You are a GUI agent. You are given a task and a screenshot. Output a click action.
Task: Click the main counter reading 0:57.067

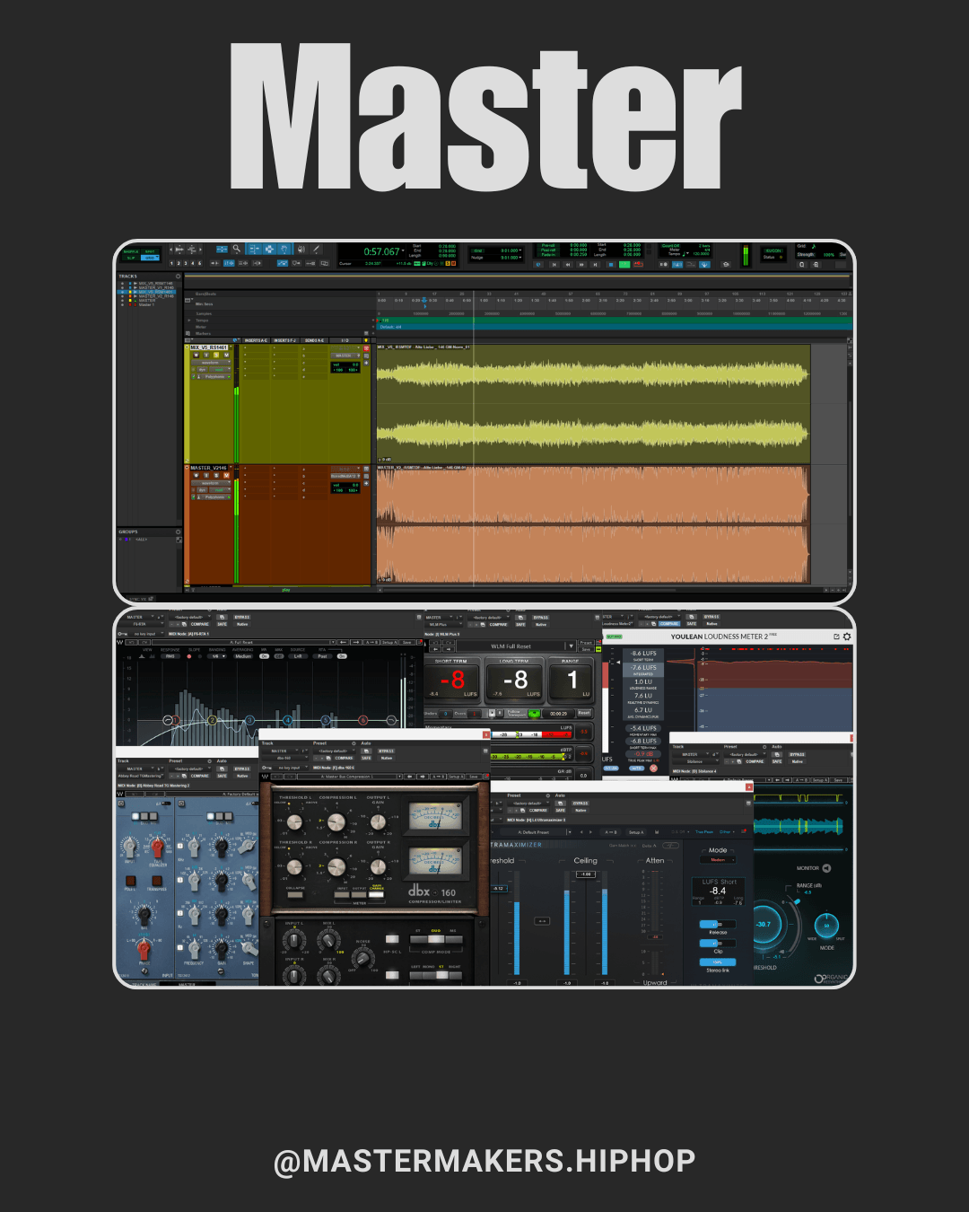tap(381, 251)
